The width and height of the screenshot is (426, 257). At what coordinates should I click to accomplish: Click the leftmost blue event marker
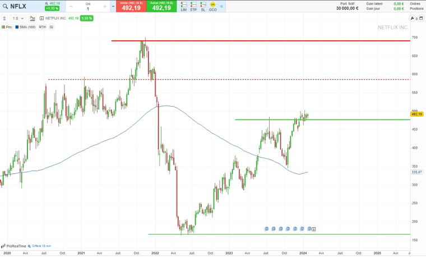(x=266, y=229)
